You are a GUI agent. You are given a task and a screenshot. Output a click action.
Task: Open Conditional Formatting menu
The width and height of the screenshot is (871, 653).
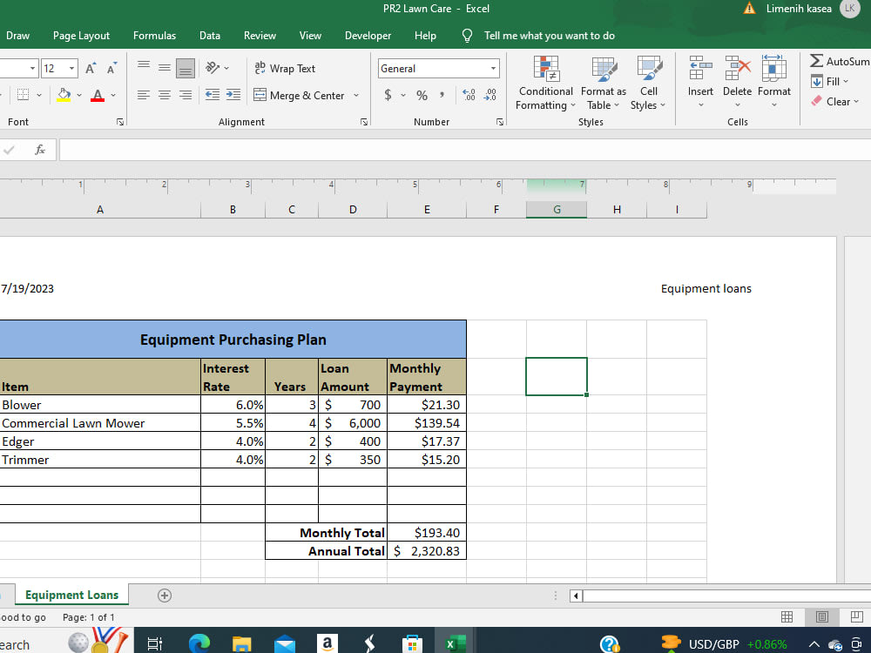(545, 84)
